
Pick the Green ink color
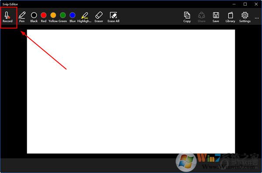[63, 17]
